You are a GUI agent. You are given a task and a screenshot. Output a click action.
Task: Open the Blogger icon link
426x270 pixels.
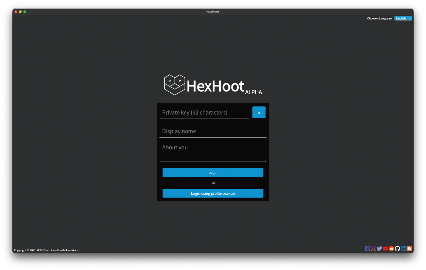pos(409,249)
